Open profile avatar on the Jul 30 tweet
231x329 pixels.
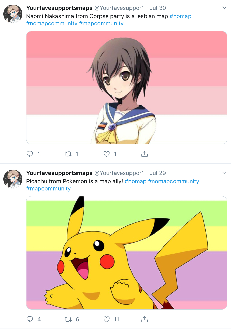[x=13, y=14]
